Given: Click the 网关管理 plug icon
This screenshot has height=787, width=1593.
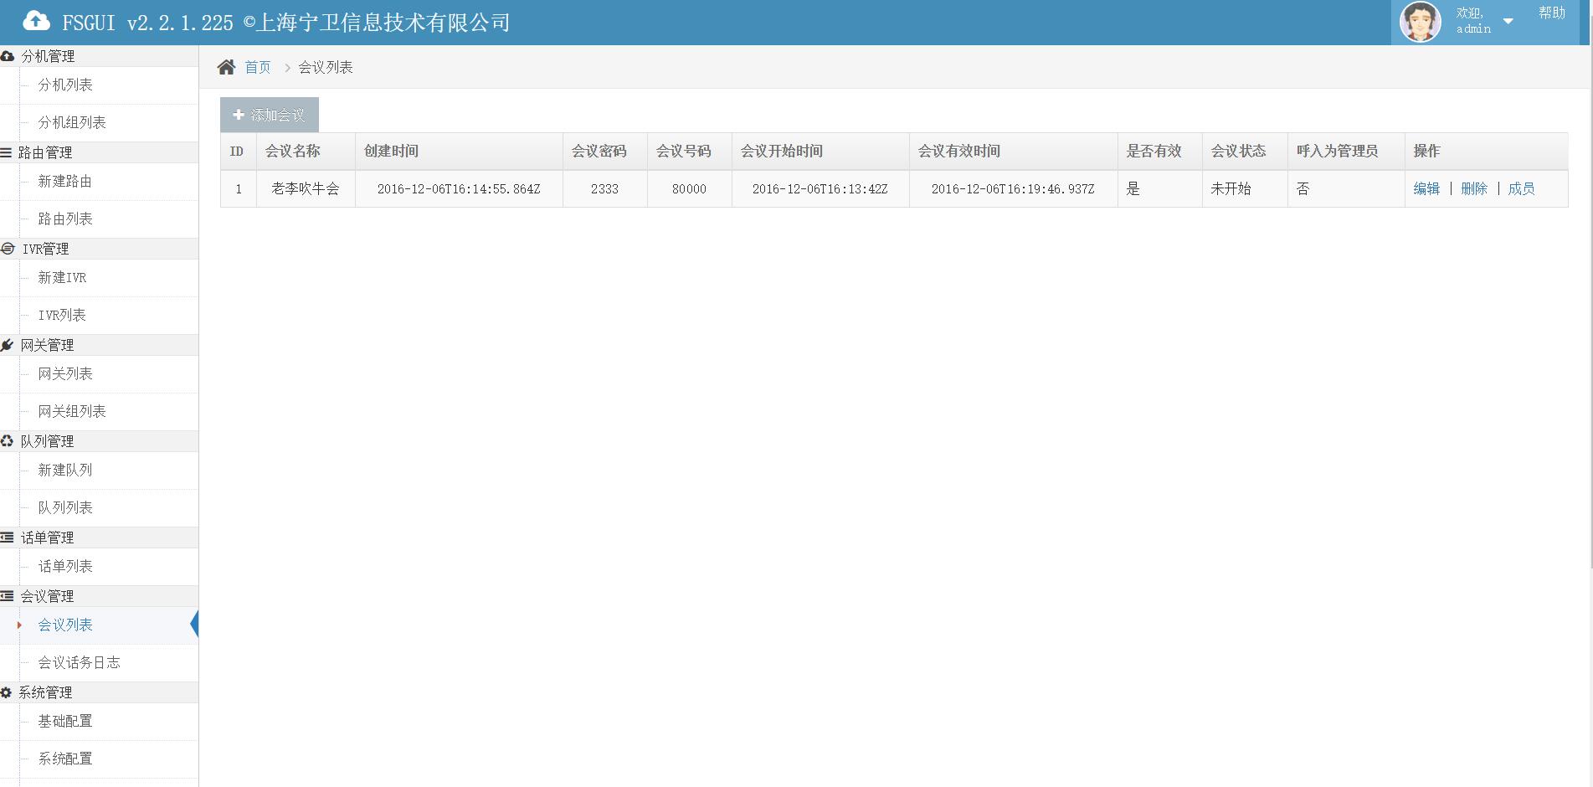Looking at the screenshot, I should (x=7, y=345).
